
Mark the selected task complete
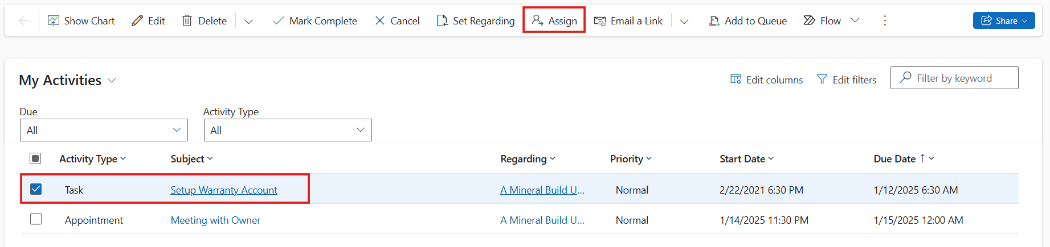pyautogui.click(x=314, y=21)
